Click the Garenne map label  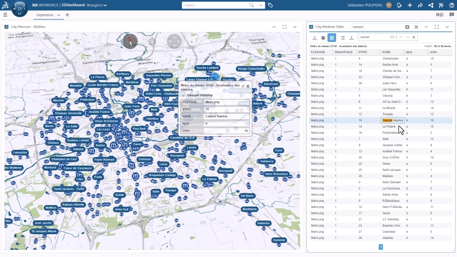tap(279, 240)
